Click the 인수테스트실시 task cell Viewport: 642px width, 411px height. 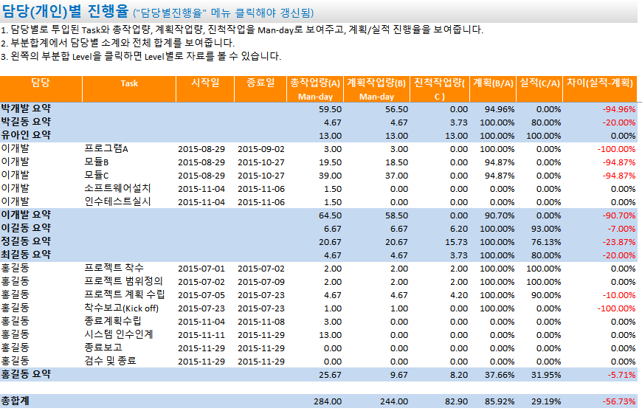pyautogui.click(x=117, y=202)
